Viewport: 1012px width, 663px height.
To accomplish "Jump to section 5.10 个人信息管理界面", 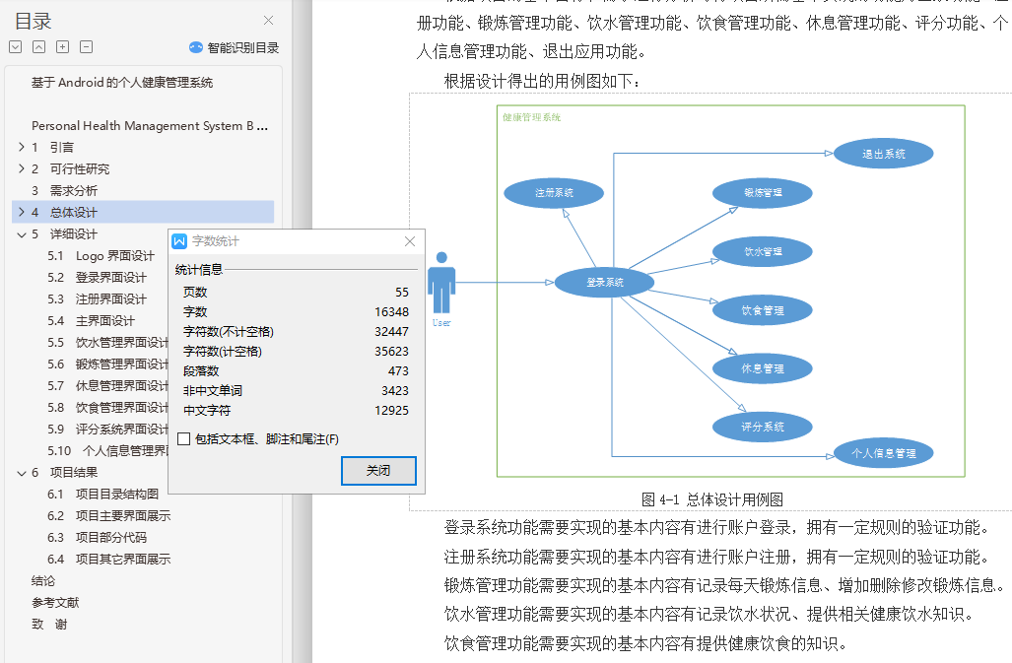I will 107,451.
